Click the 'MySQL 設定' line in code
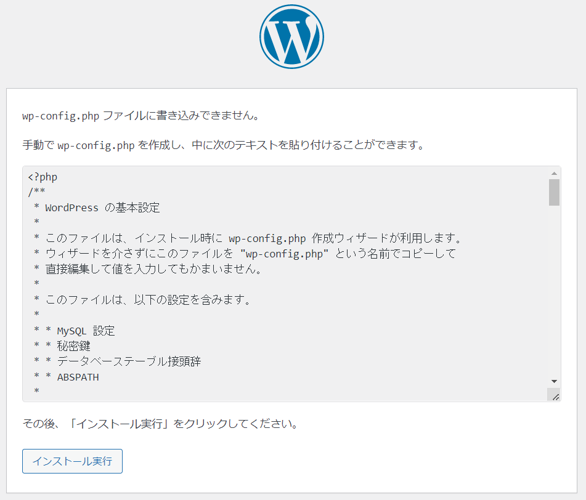Image resolution: width=586 pixels, height=500 pixels. point(75,331)
